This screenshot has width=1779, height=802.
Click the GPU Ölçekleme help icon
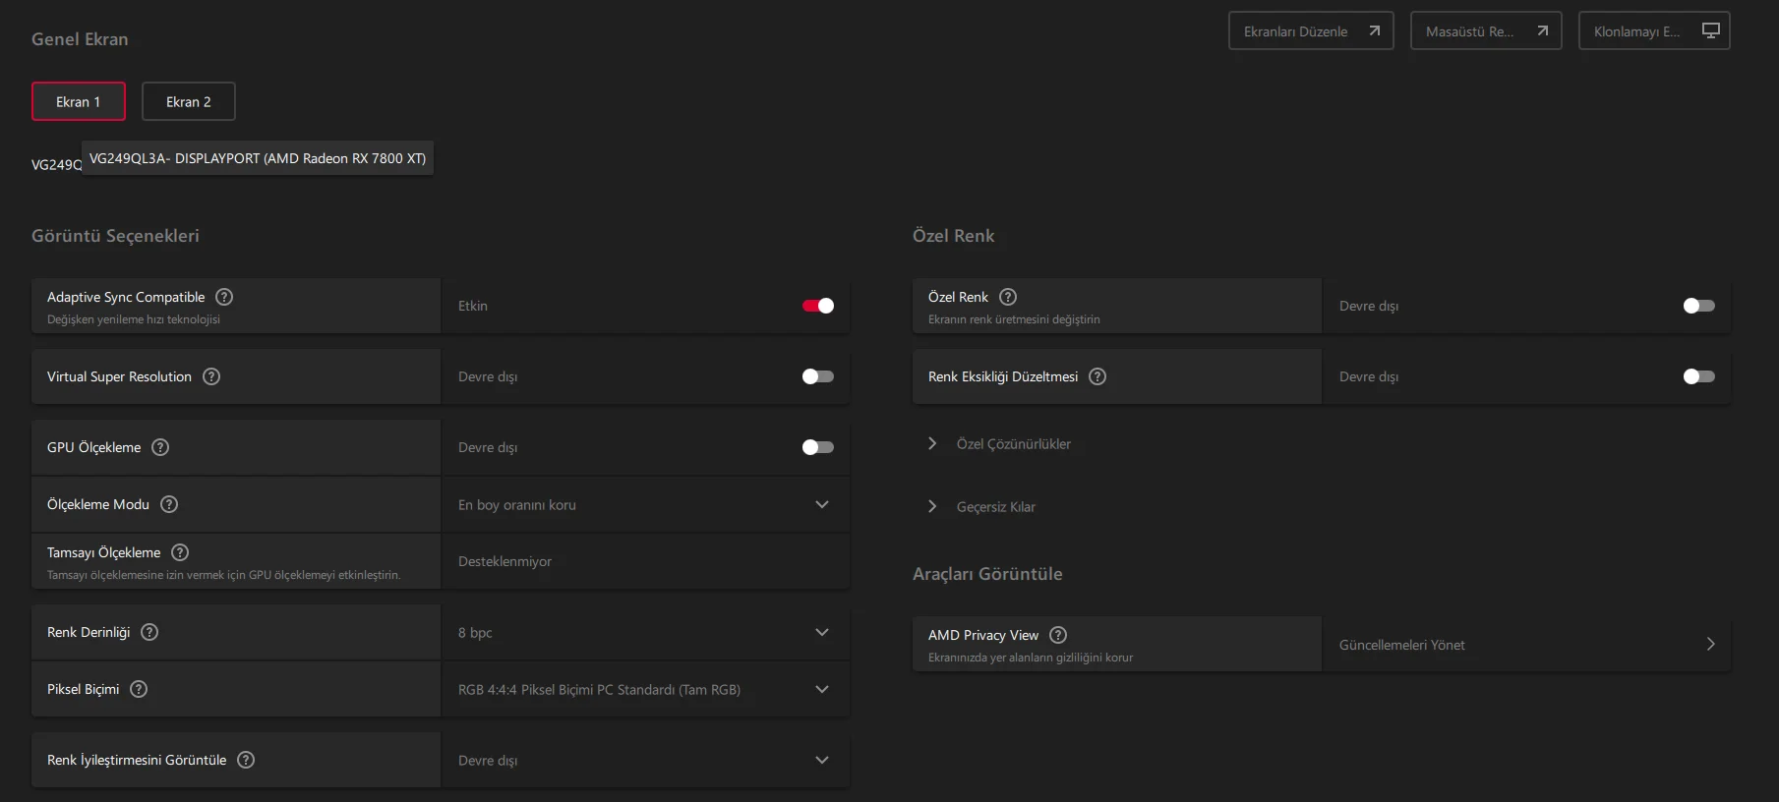coord(160,447)
